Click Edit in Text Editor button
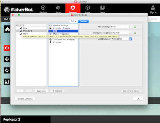 pos(131,91)
